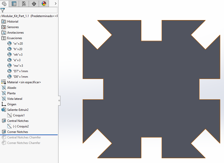Select the gray part face in viewport
224x163 pixels.
click(151, 89)
